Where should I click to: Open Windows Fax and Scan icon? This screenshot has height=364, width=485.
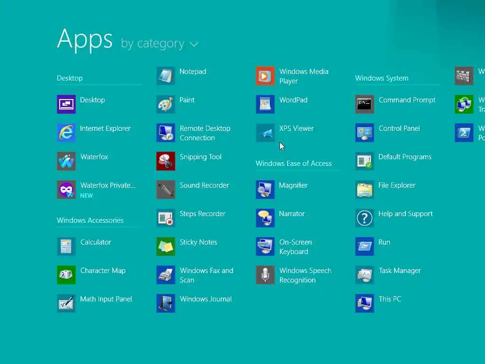(166, 275)
